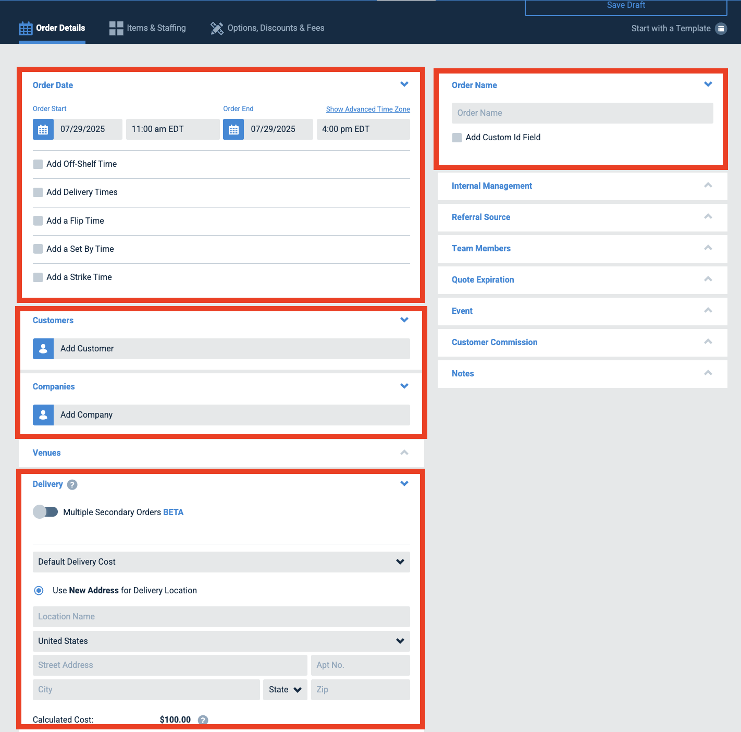Screen dimensions: 741x732
Task: Click the 4:00 pm EDT time field
Action: [363, 129]
